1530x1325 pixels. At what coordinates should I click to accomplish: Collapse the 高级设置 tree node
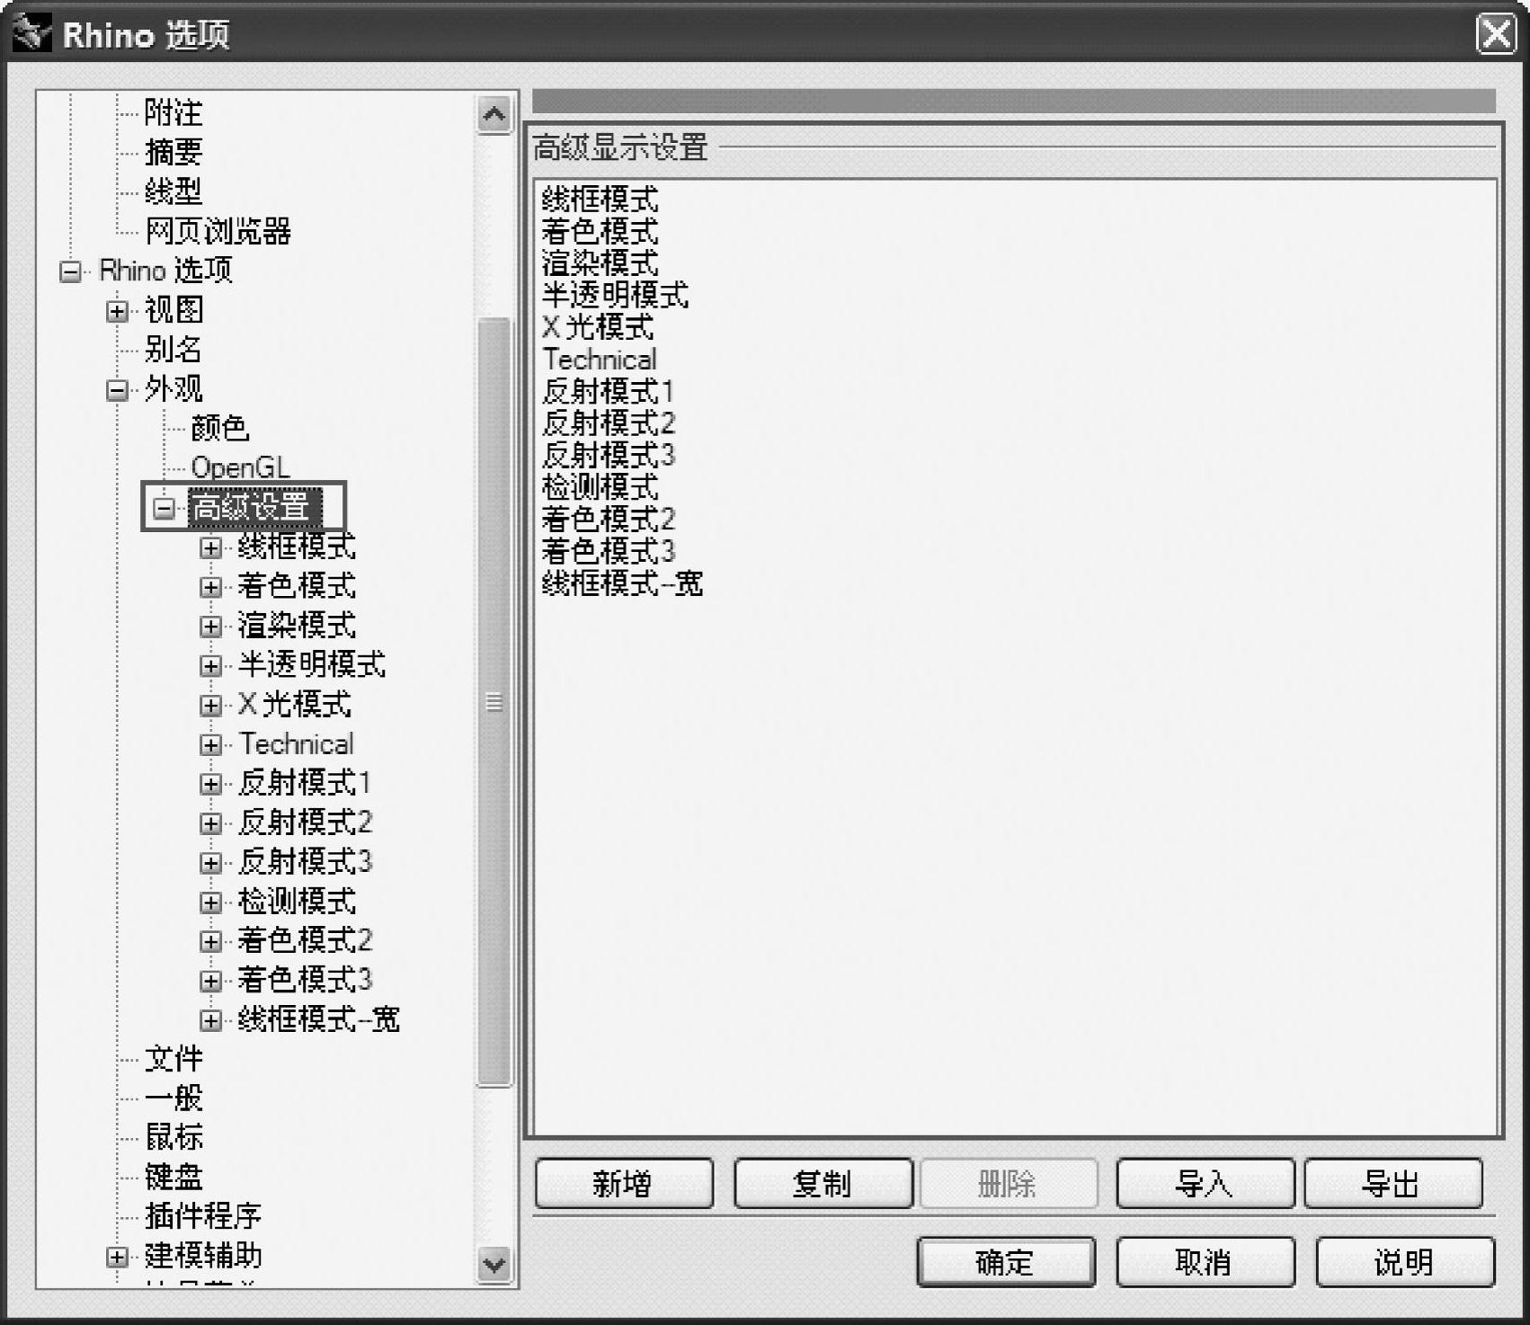point(164,508)
